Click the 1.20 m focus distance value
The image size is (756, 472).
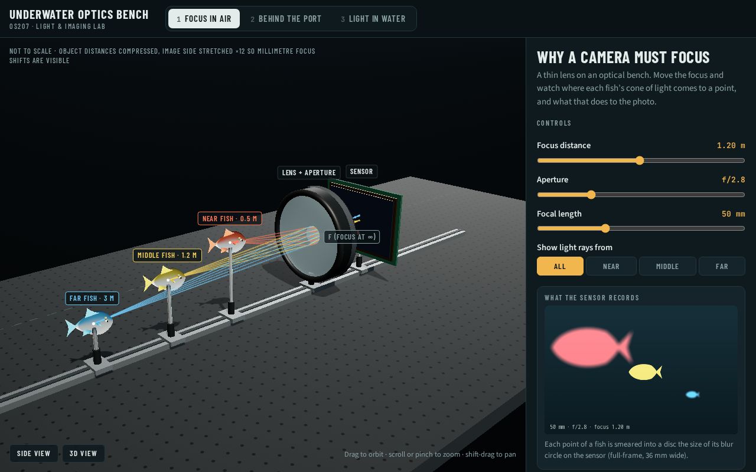click(x=731, y=145)
